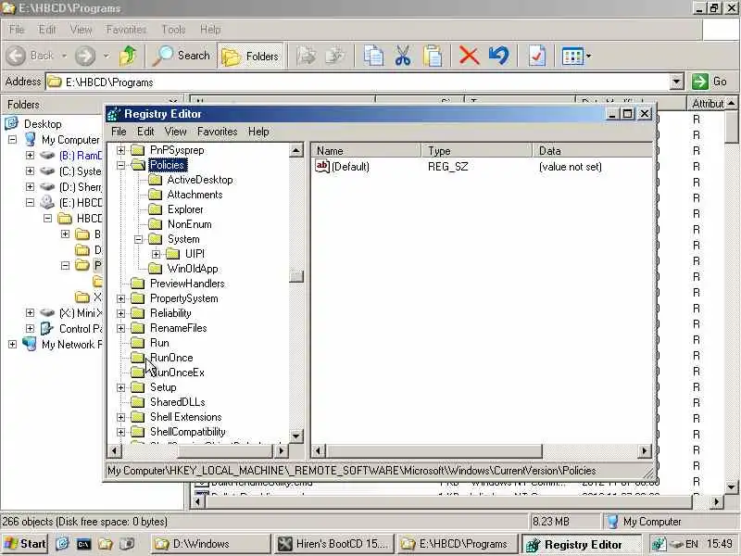This screenshot has width=741, height=556.
Task: Click registry tree scroll up arrow
Action: [x=295, y=151]
